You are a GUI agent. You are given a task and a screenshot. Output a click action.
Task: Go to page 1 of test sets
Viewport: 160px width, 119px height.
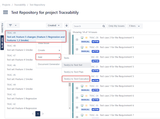click(38, 114)
